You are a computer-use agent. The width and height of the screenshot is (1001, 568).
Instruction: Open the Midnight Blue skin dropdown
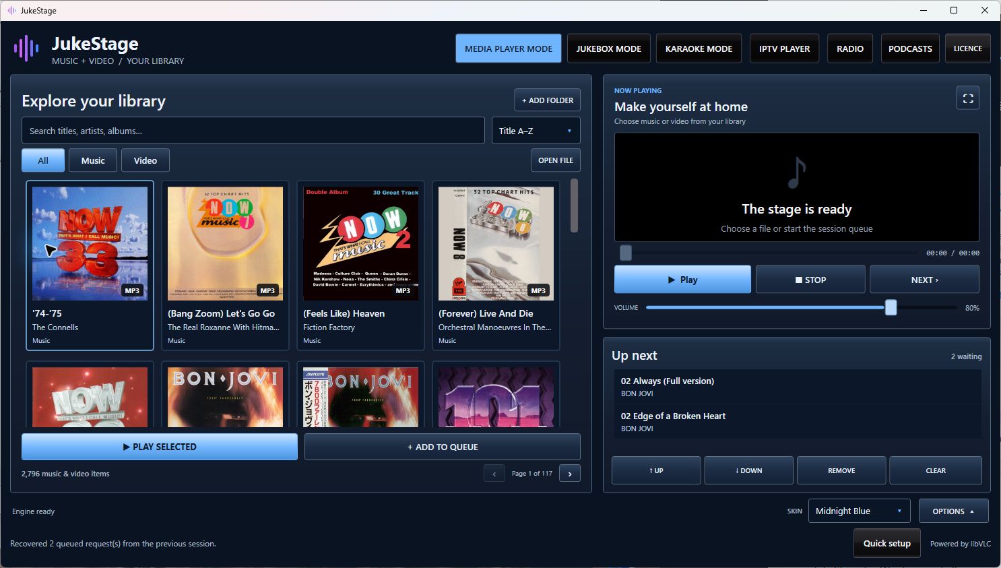(859, 511)
